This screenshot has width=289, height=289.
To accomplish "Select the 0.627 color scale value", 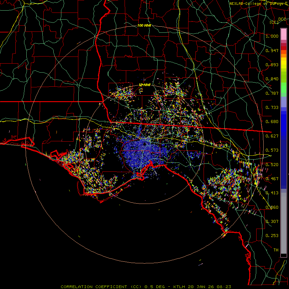I will pos(272,136).
